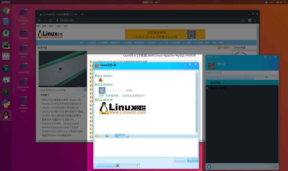Click the Linux公社 site logo in the page header

[x=50, y=34]
